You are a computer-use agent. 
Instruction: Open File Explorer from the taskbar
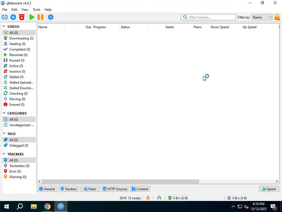click(x=34, y=206)
